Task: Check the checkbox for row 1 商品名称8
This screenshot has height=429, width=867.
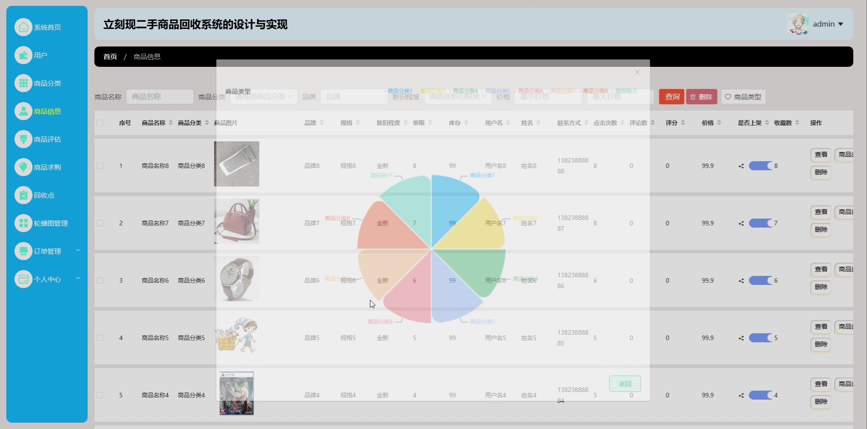Action: (100, 166)
